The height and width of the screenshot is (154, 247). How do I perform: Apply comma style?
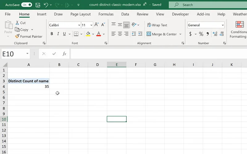(x=207, y=34)
